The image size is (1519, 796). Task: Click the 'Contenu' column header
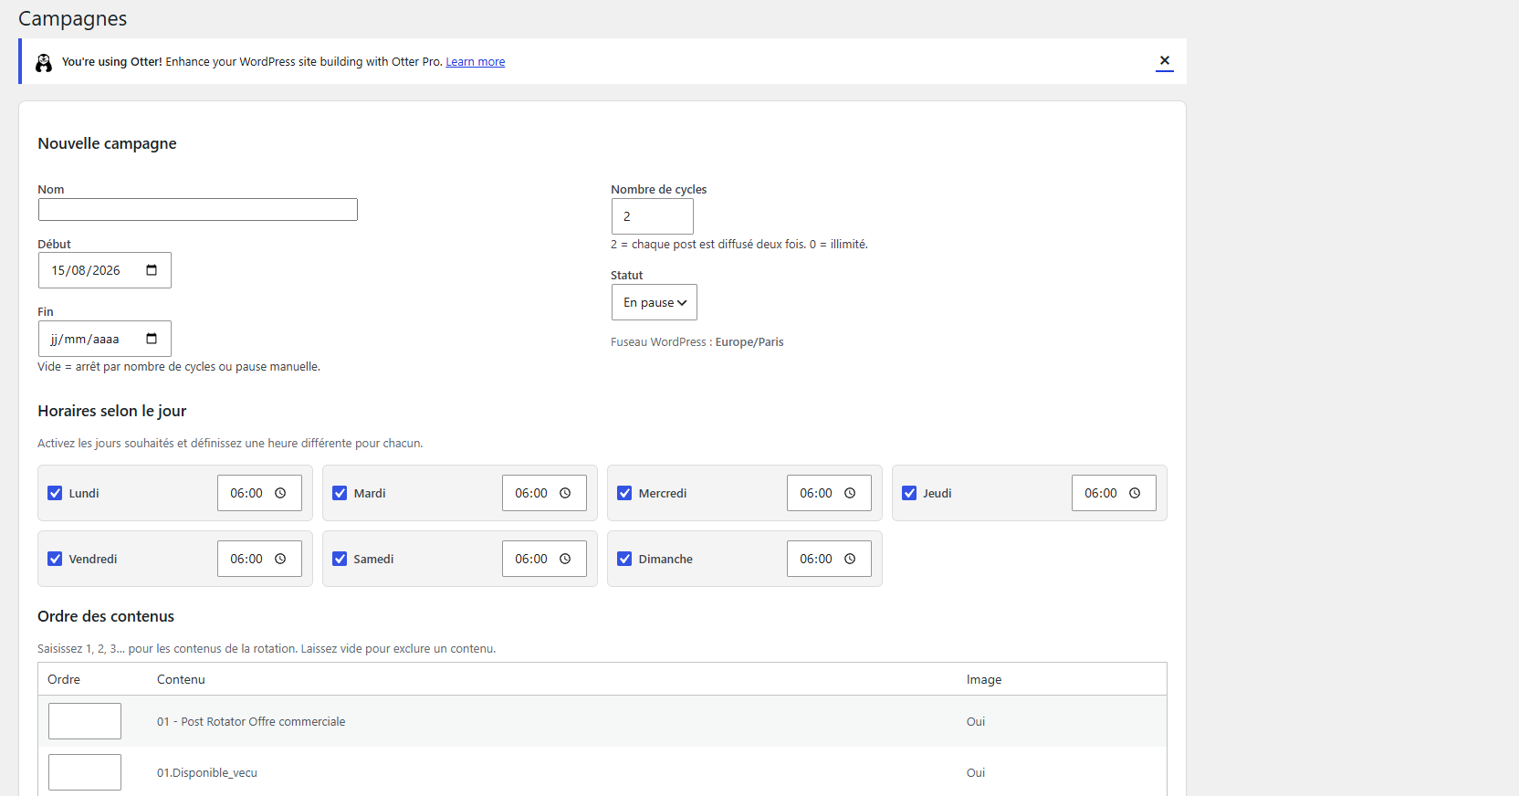click(181, 679)
